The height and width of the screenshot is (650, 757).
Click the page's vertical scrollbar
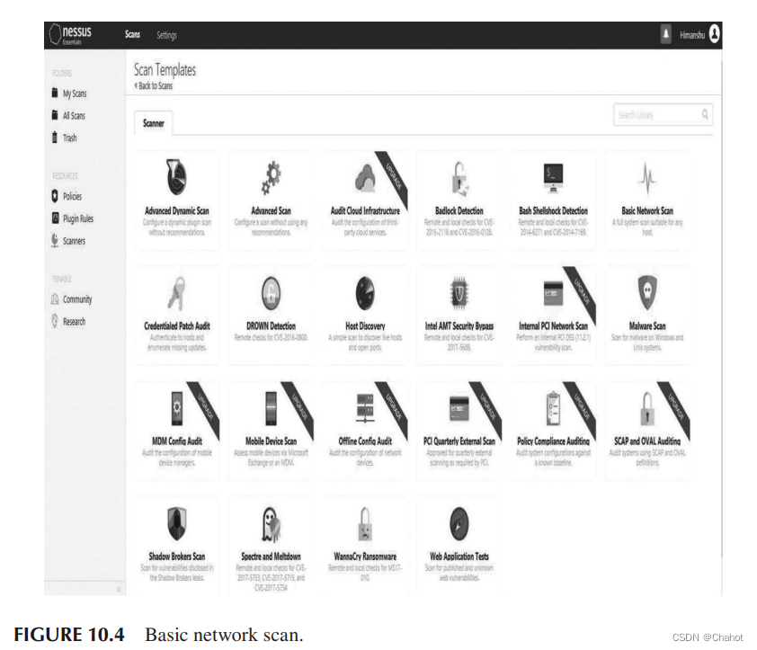(721, 309)
